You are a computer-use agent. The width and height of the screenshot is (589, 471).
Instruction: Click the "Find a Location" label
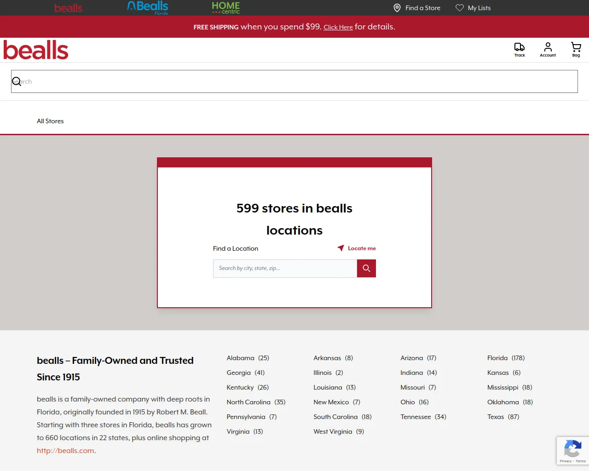[236, 248]
